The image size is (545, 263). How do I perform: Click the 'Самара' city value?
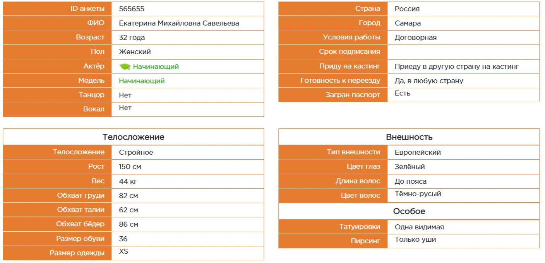coord(408,23)
